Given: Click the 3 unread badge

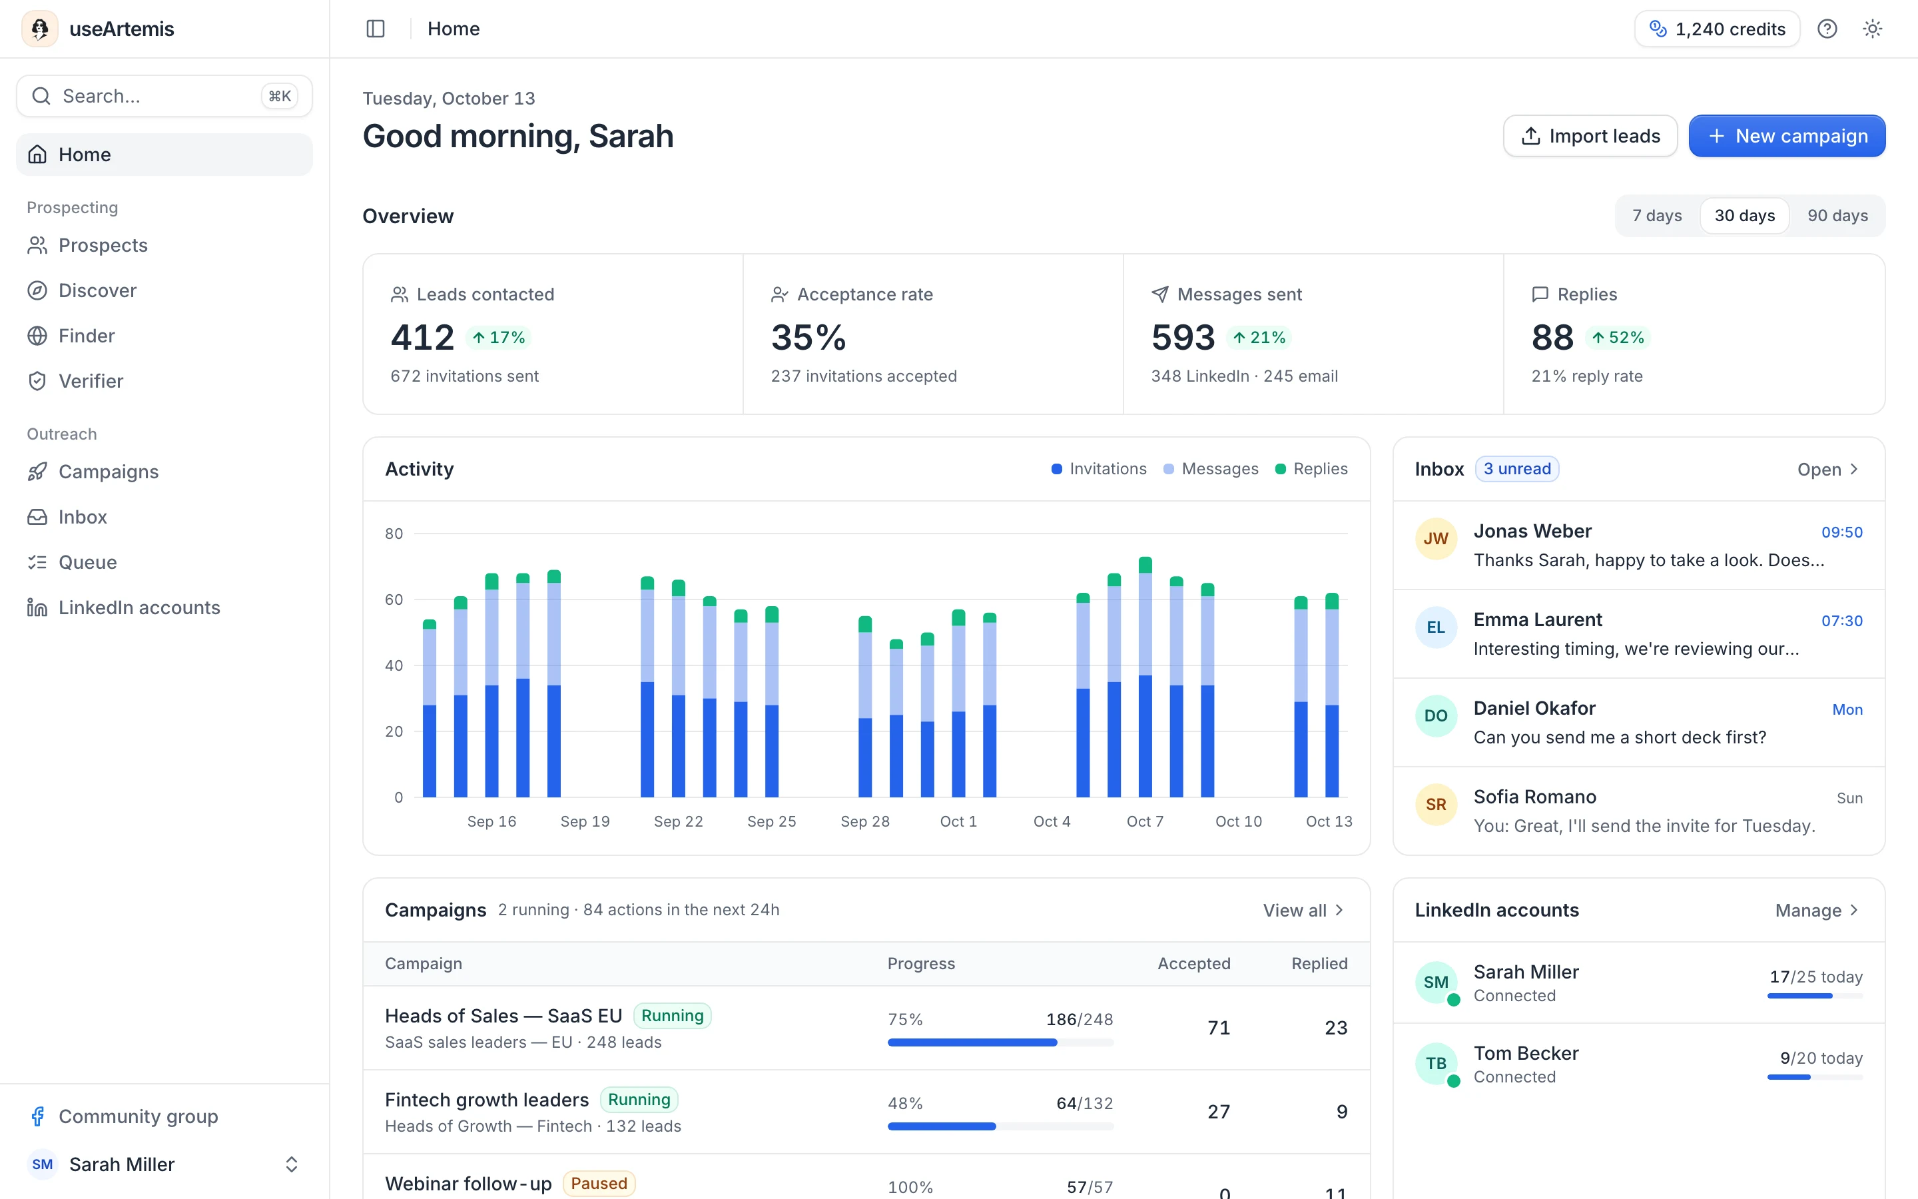Looking at the screenshot, I should pyautogui.click(x=1517, y=469).
